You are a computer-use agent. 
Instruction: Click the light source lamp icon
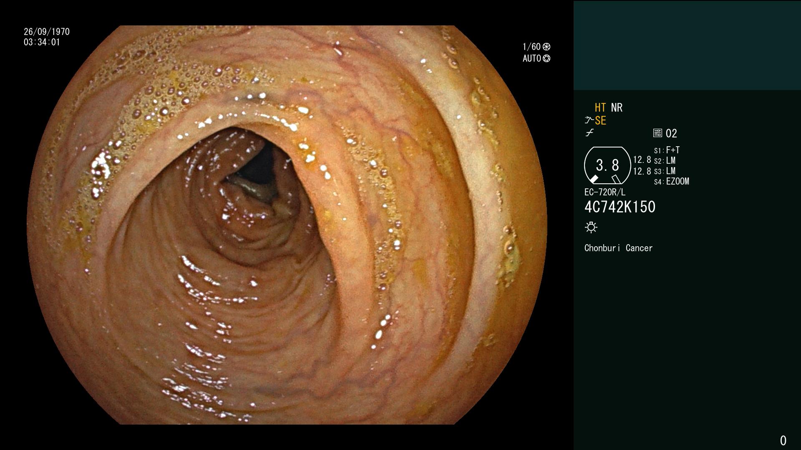(x=591, y=227)
